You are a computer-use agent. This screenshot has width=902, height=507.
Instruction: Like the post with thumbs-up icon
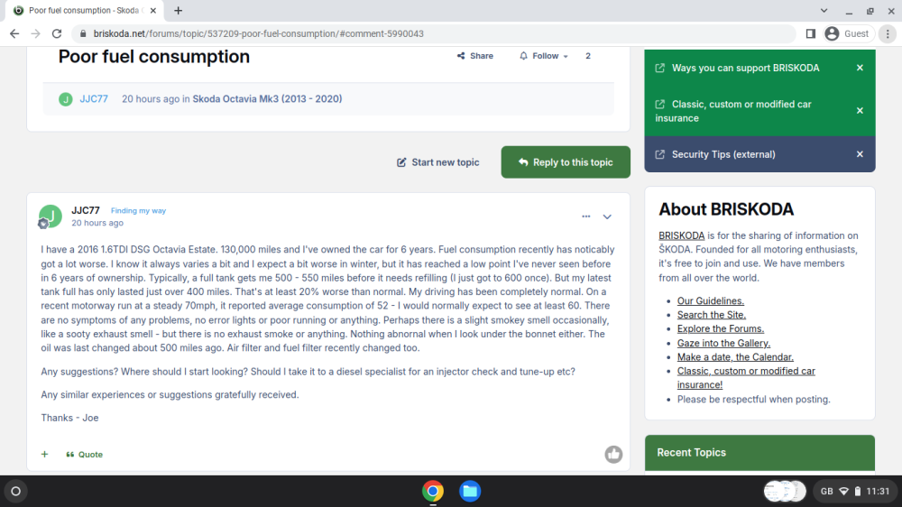tap(613, 454)
